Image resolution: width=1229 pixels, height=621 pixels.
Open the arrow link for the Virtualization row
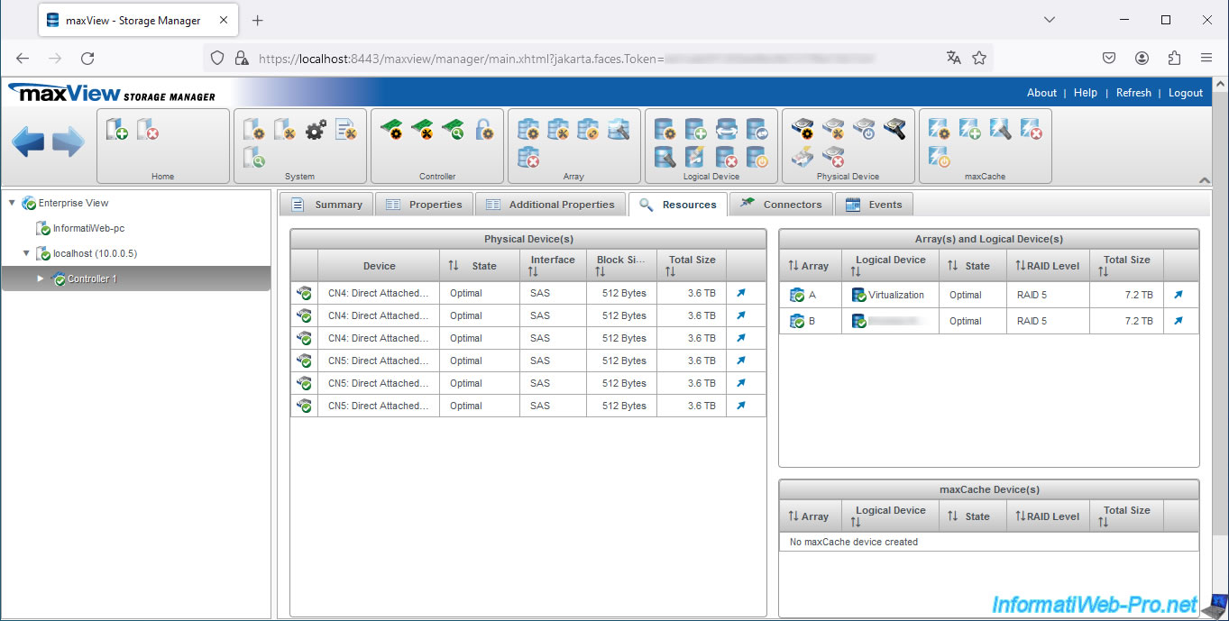[x=1179, y=295]
